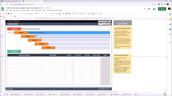The image size is (172, 96).
Task: Open horizontal align options
Action: pyautogui.click(x=74, y=14)
